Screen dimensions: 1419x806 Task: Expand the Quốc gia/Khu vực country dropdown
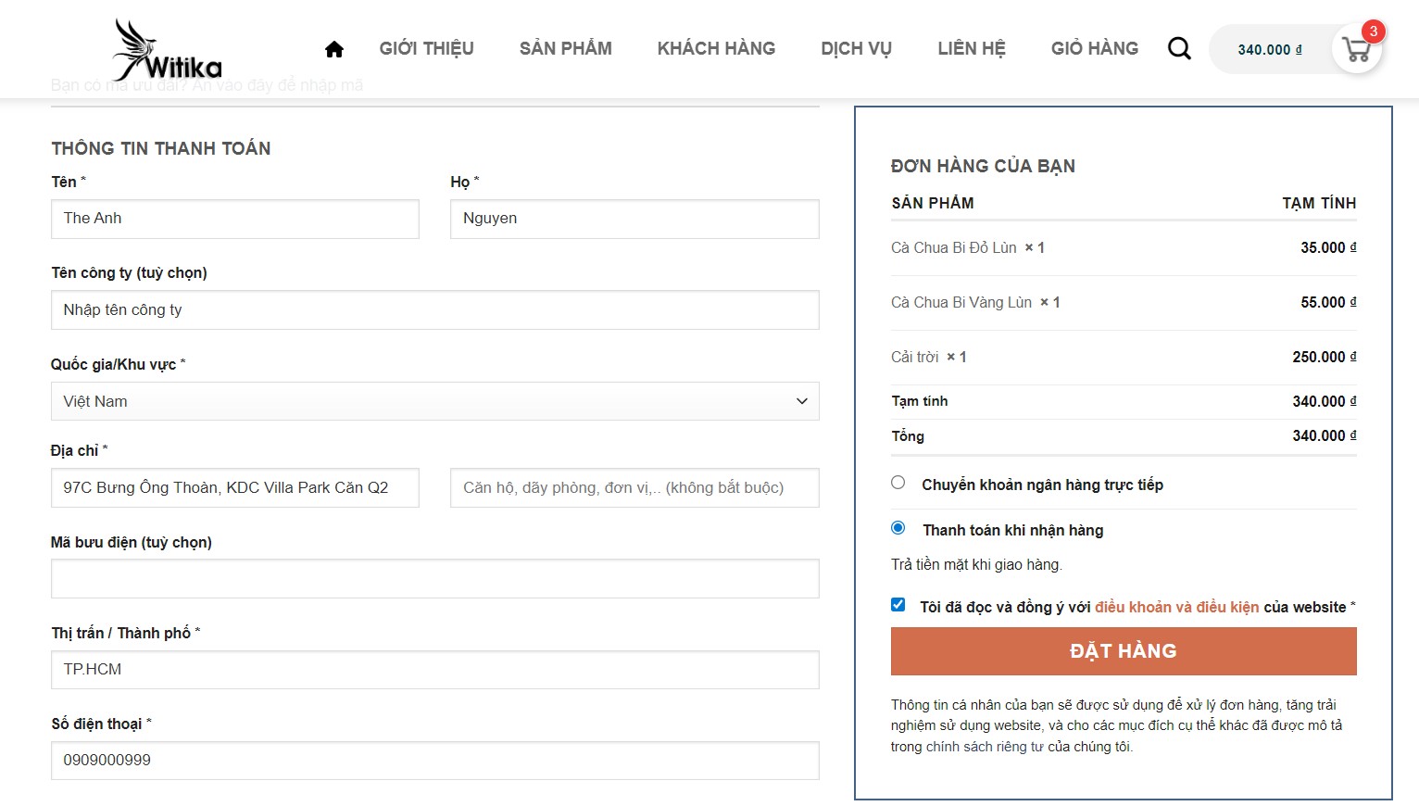coord(434,401)
